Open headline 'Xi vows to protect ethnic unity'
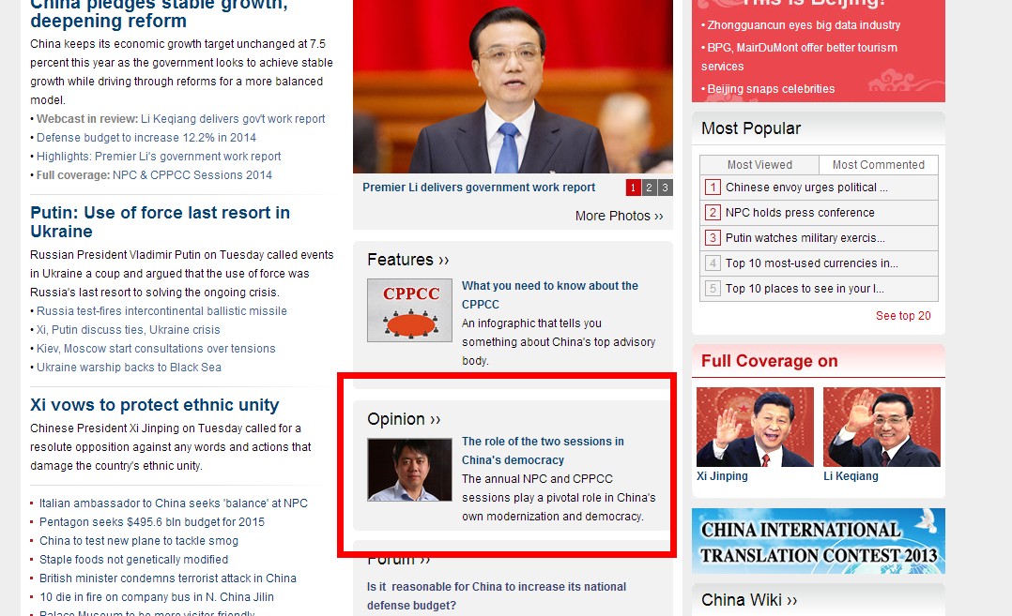 tap(154, 405)
